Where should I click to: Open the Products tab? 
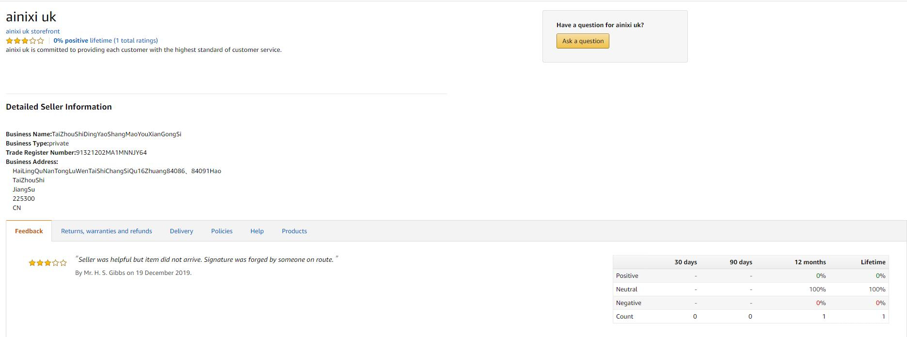[x=294, y=231]
